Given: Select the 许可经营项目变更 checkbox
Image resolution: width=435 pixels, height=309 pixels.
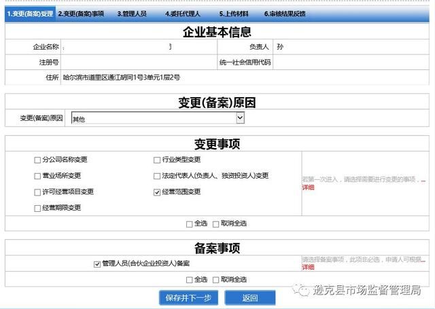Looking at the screenshot, I should 37,192.
